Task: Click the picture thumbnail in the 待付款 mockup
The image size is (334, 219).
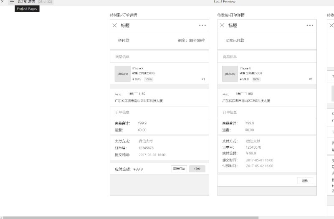Action: [x=123, y=74]
